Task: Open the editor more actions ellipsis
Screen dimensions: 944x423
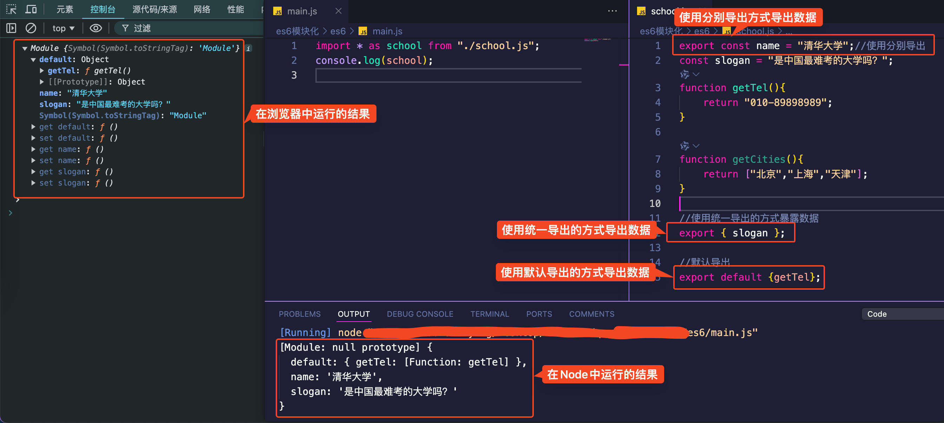Action: [x=612, y=11]
